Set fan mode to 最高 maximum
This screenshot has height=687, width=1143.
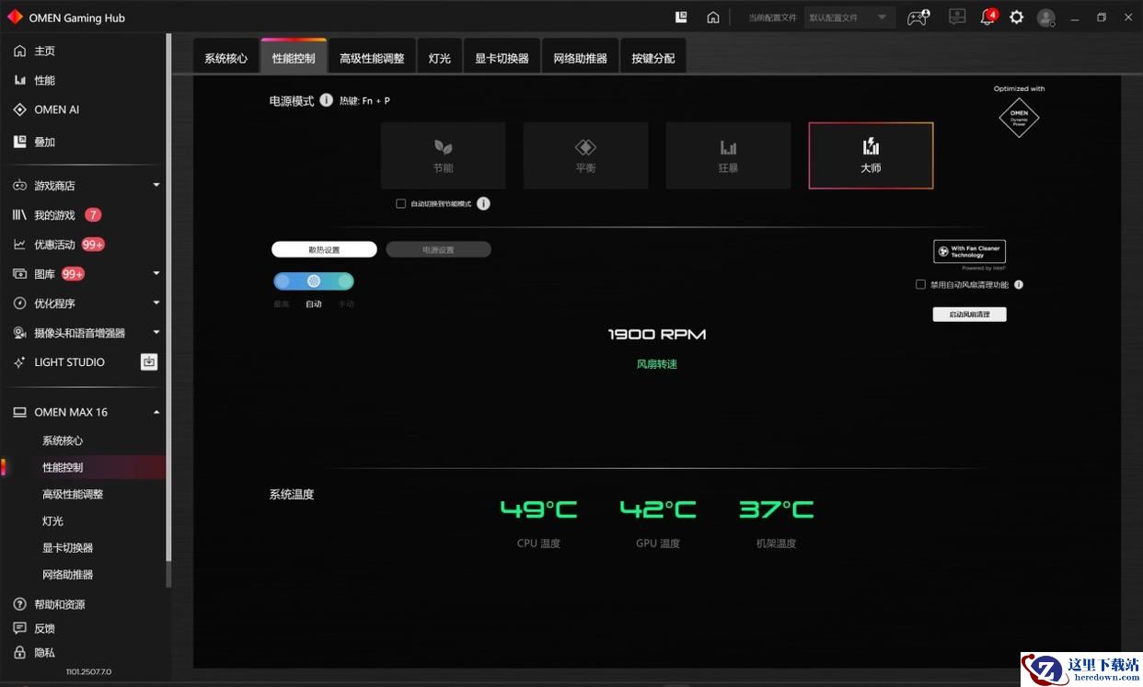(x=282, y=281)
